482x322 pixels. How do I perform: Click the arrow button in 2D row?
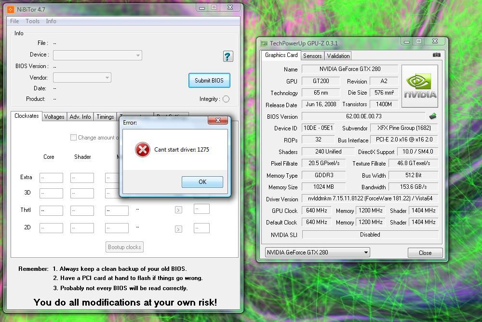[178, 229]
